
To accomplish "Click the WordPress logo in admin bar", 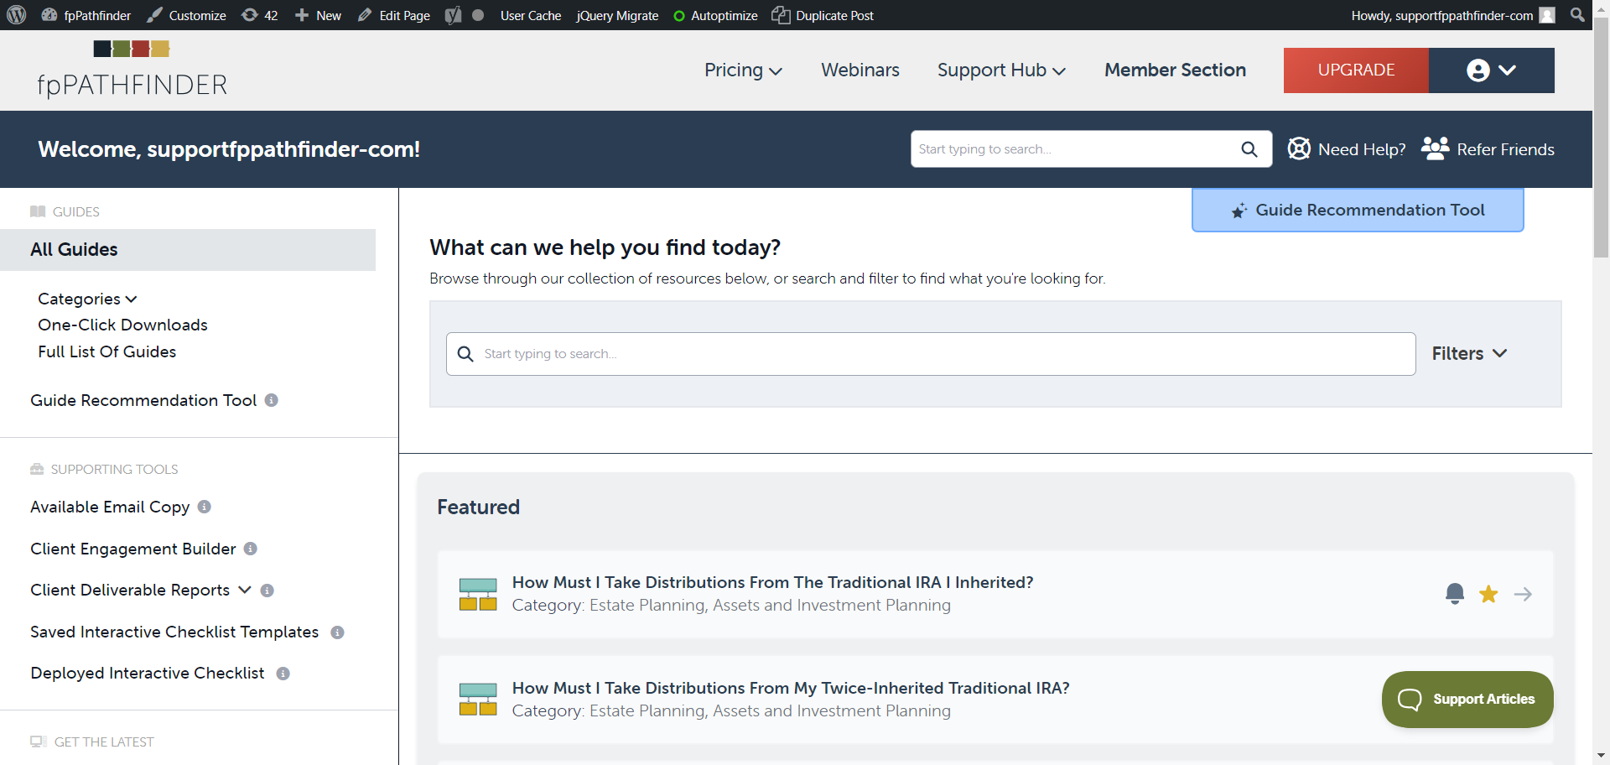I will 17,15.
